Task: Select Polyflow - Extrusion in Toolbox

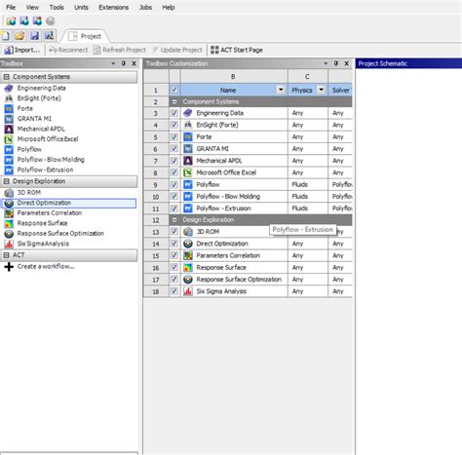Action: [x=45, y=170]
